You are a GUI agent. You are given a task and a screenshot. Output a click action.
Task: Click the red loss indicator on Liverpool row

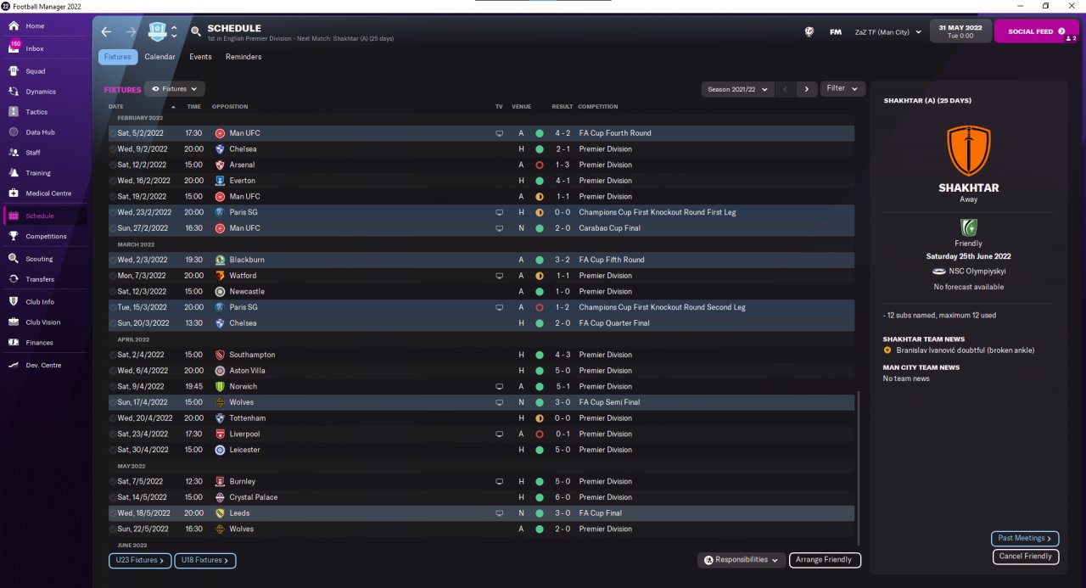(539, 434)
